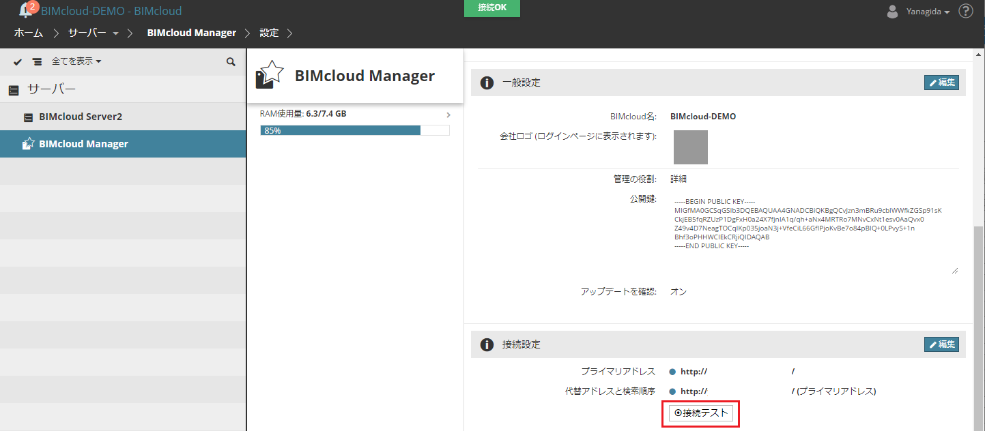Click 編集 button for 接続設定

click(x=941, y=344)
